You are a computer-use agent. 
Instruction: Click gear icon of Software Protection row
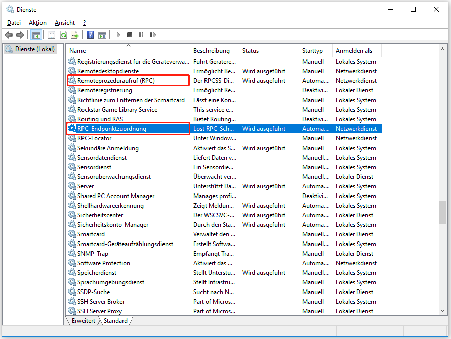pyautogui.click(x=72, y=263)
